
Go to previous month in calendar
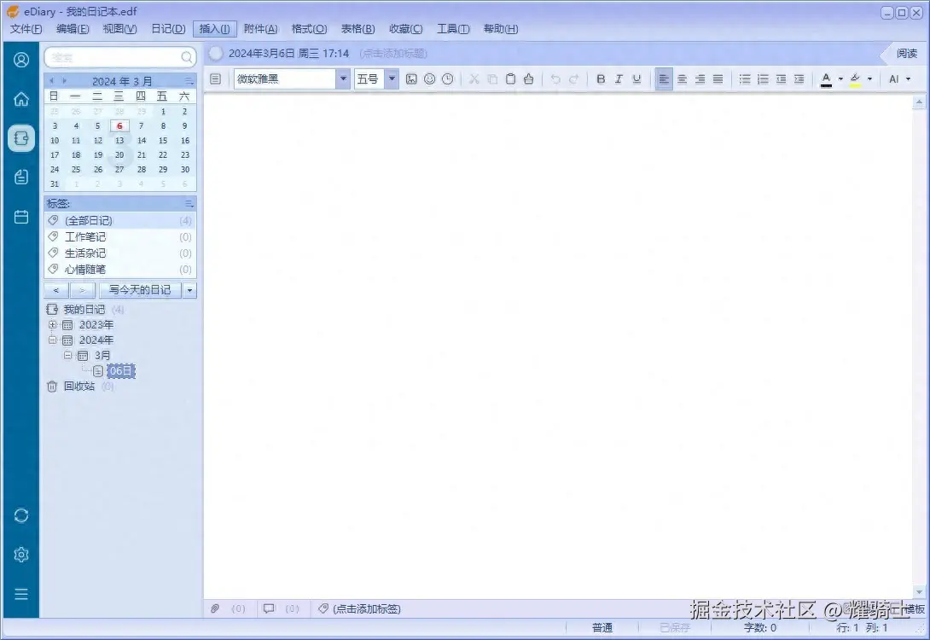pyautogui.click(x=51, y=81)
